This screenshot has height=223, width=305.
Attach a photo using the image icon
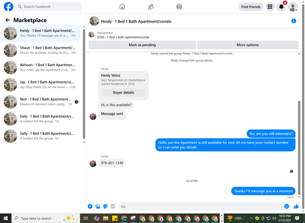[x=98, y=207]
